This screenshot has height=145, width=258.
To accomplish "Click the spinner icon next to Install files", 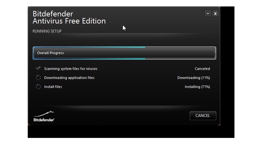I will (x=38, y=87).
